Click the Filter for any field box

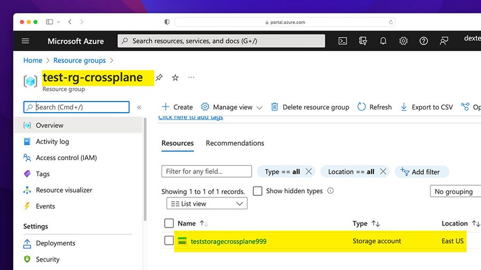206,171
